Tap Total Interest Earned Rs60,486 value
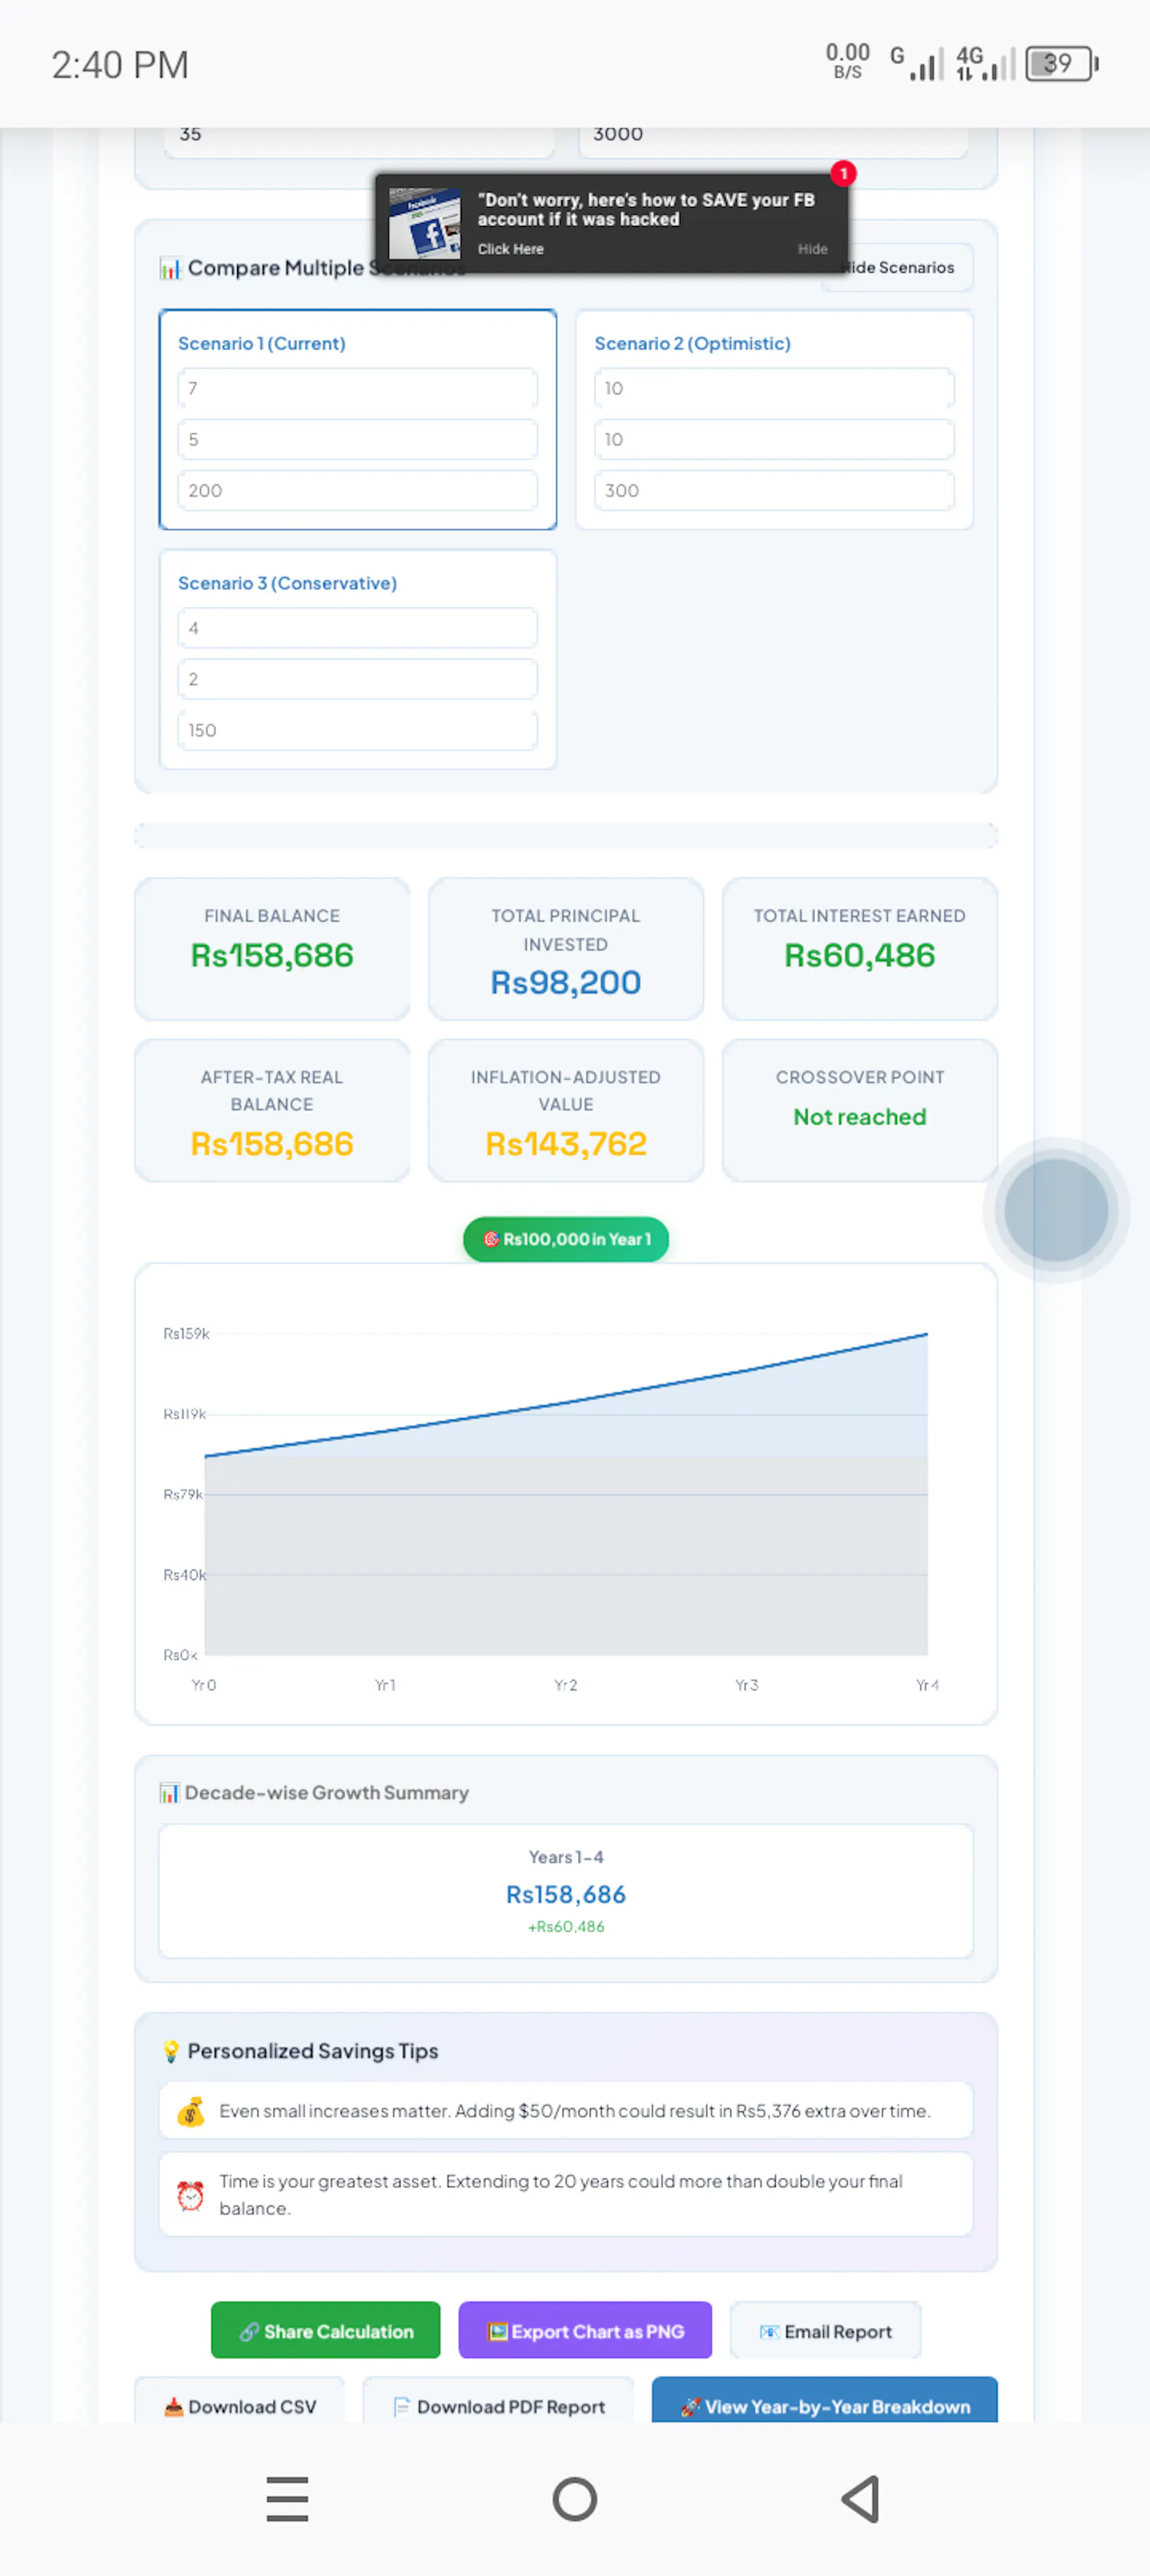This screenshot has width=1150, height=2576. coord(859,955)
